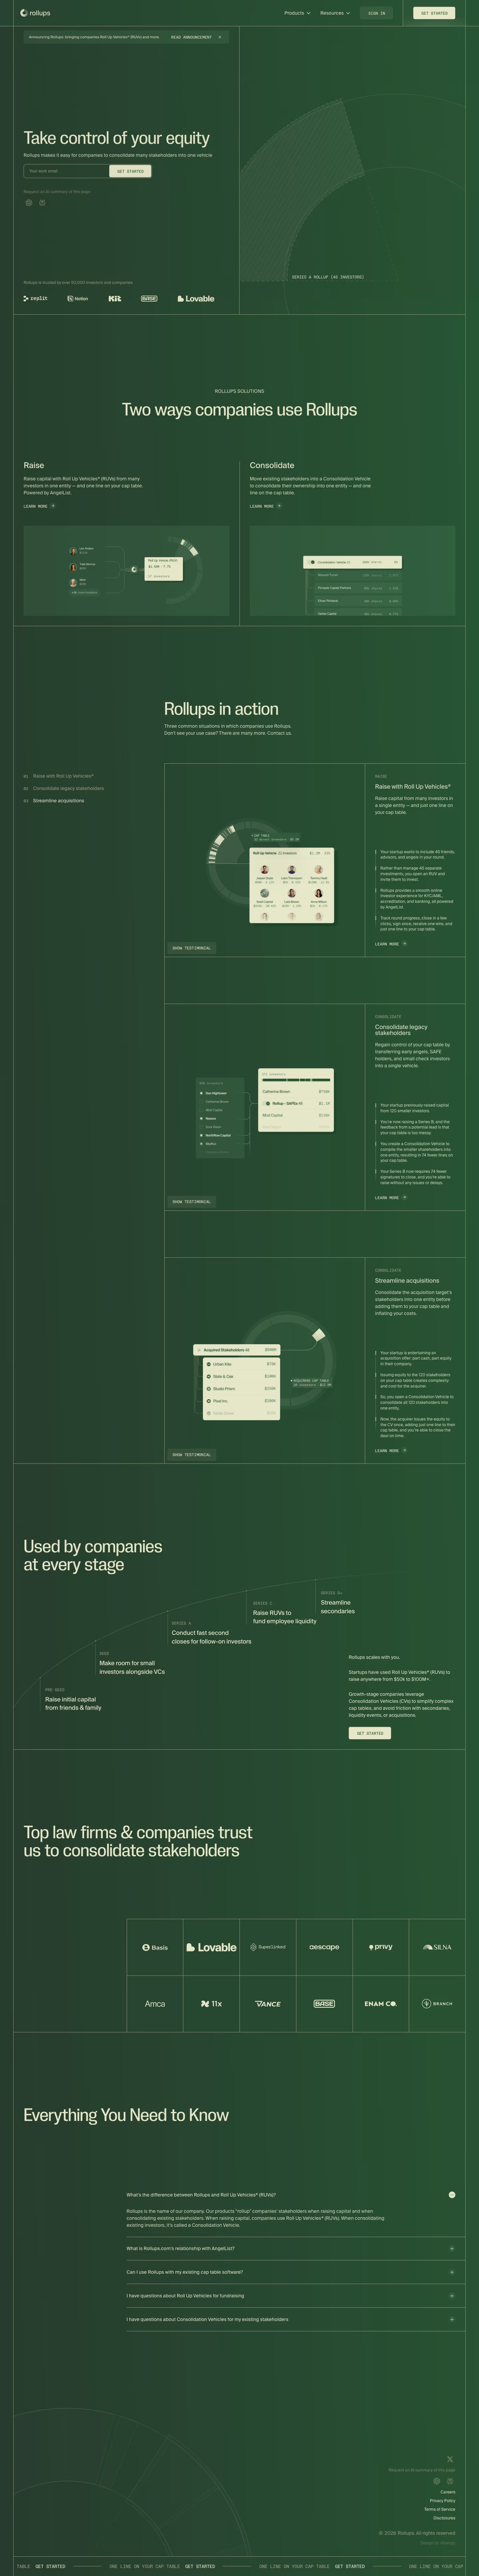This screenshot has width=479, height=2576.
Task: Open the X (Twitter) icon in footer
Action: (450, 2459)
